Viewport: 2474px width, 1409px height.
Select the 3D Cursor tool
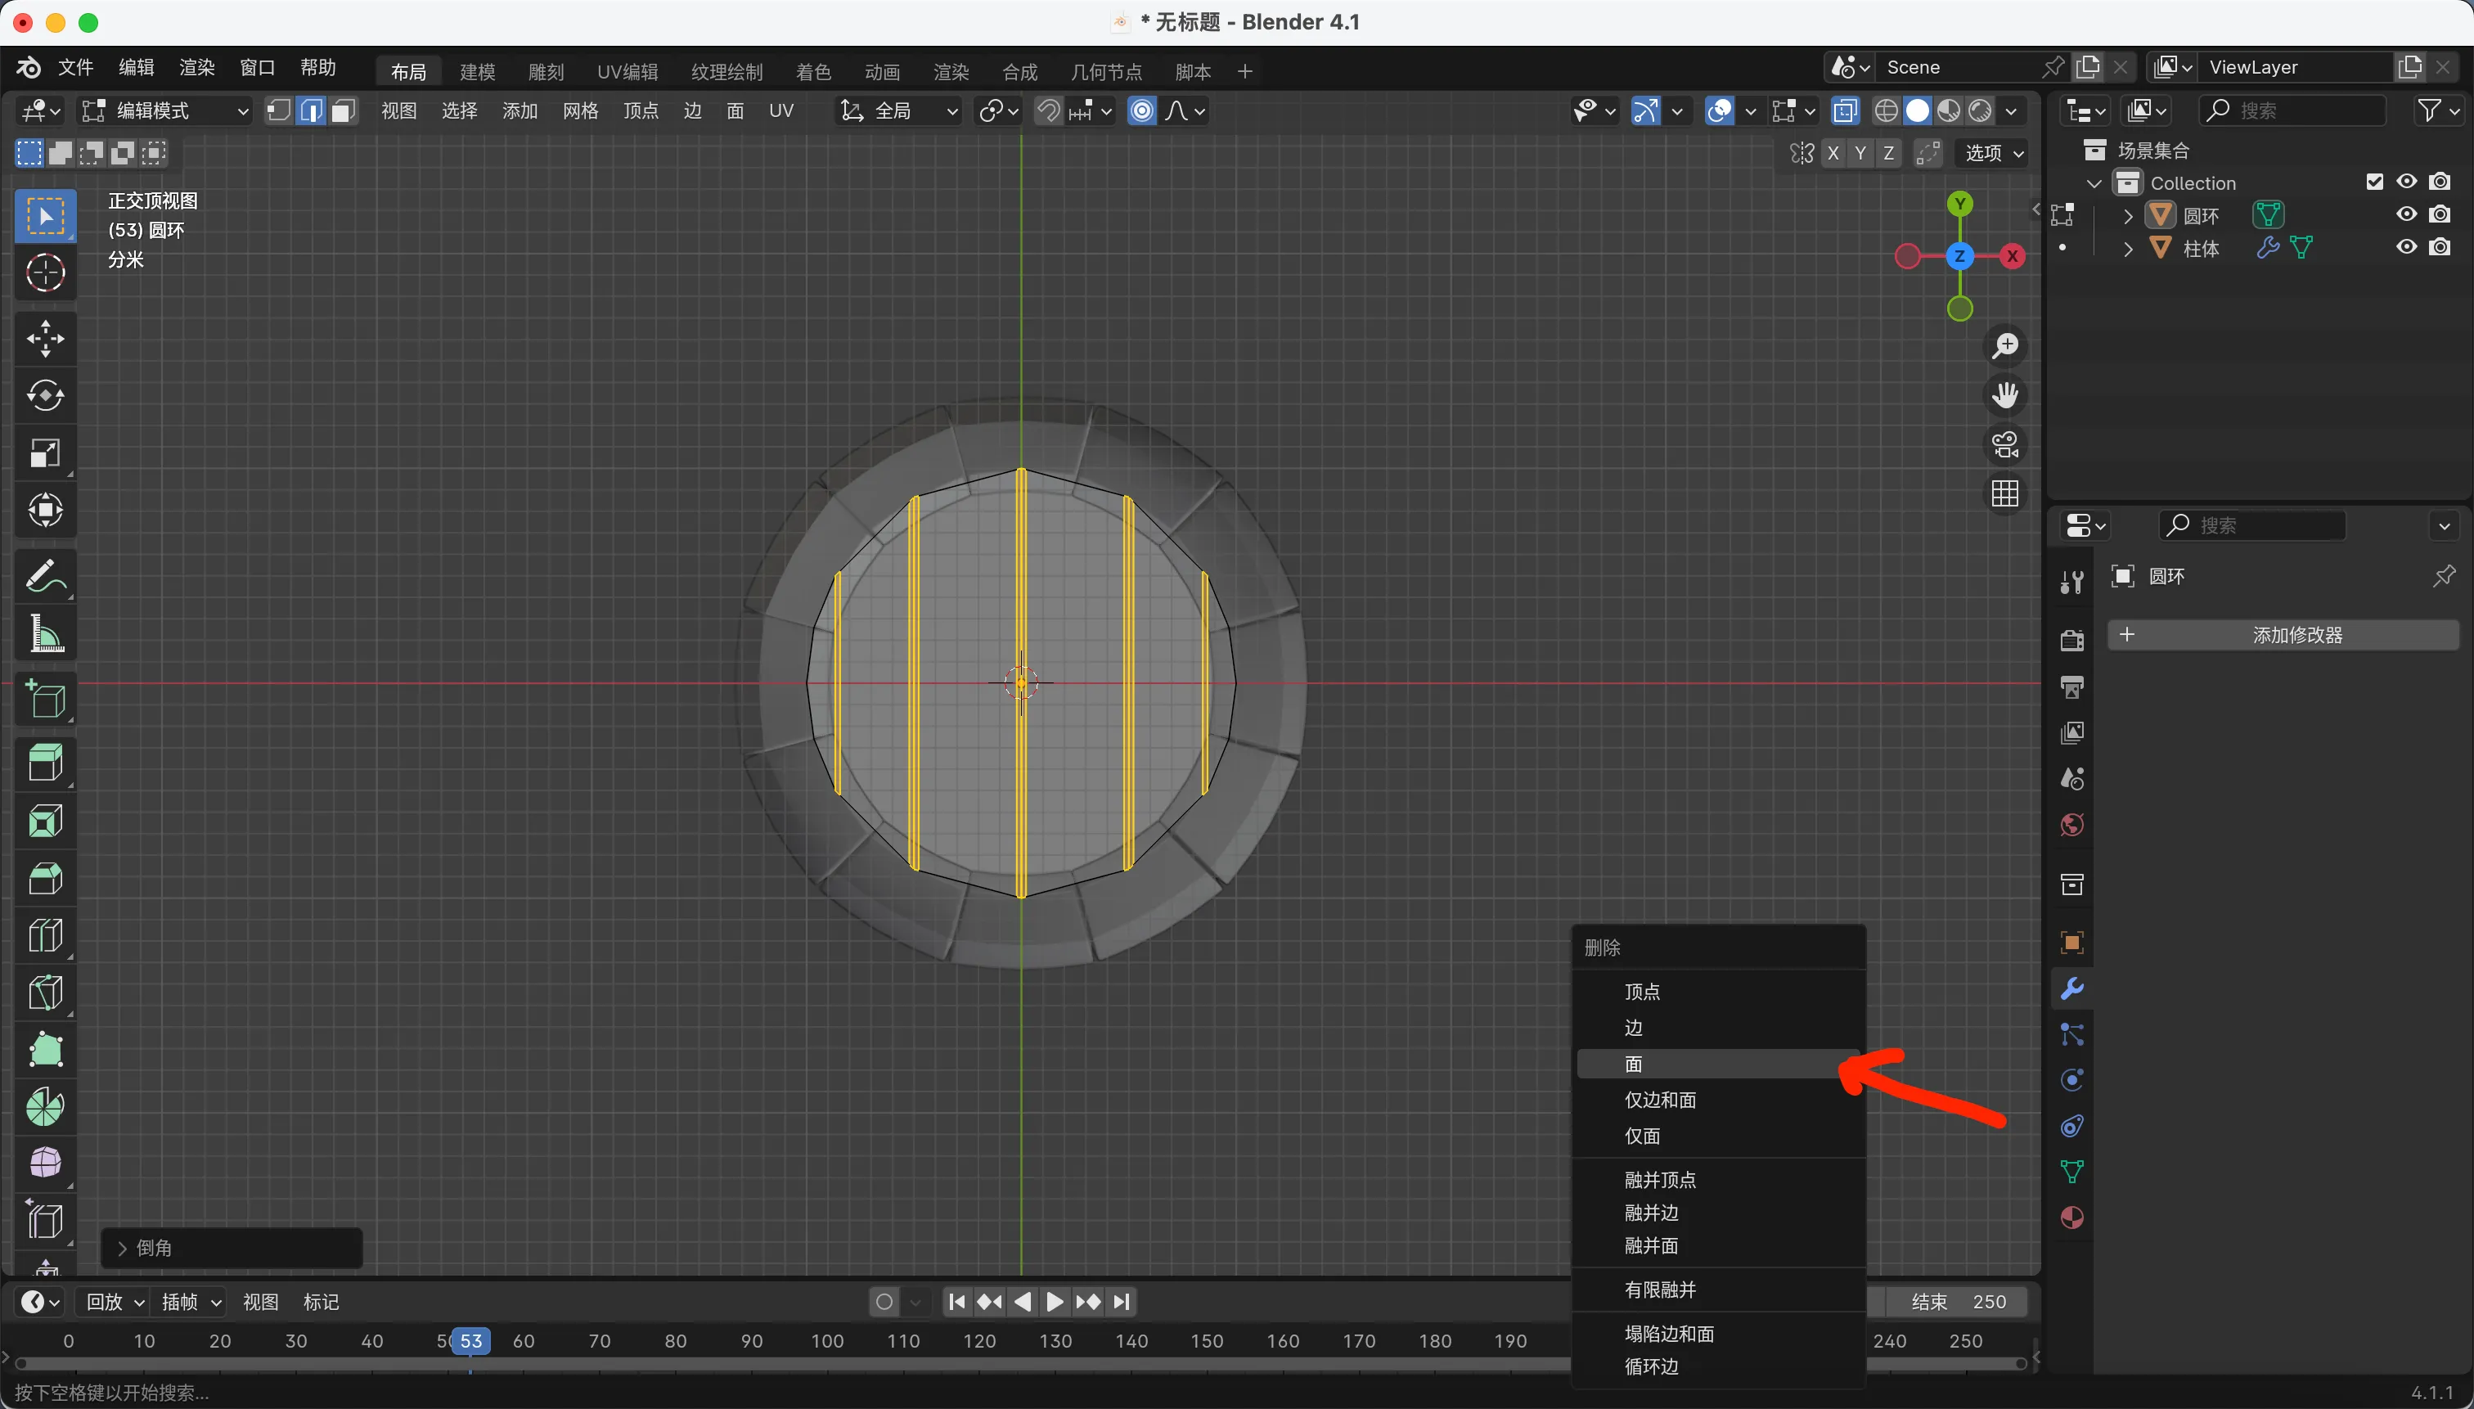[44, 274]
